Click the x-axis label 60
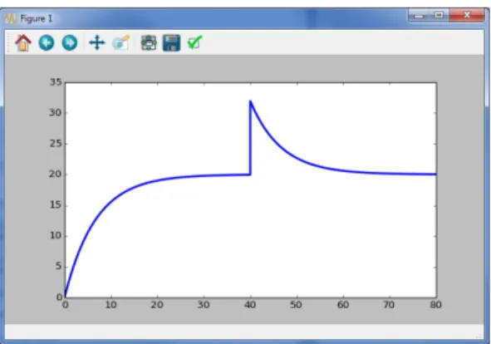 click(x=343, y=305)
